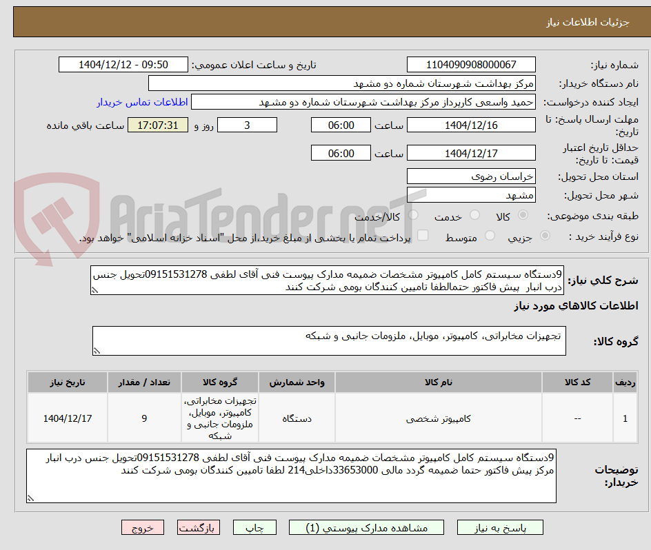Click the 'دستگاه' unit cell
Image resolution: width=651 pixels, height=550 pixels.
coord(297,418)
